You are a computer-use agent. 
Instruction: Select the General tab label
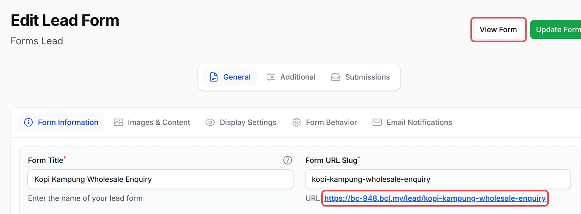click(x=237, y=77)
